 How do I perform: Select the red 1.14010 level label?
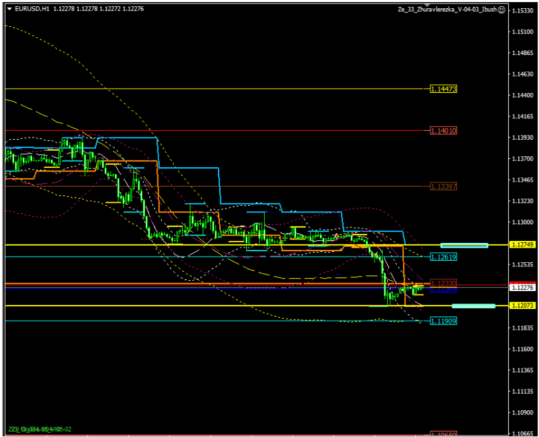pyautogui.click(x=443, y=131)
